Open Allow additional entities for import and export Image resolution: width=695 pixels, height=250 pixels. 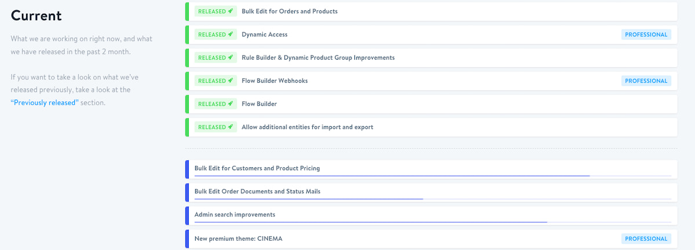click(308, 127)
